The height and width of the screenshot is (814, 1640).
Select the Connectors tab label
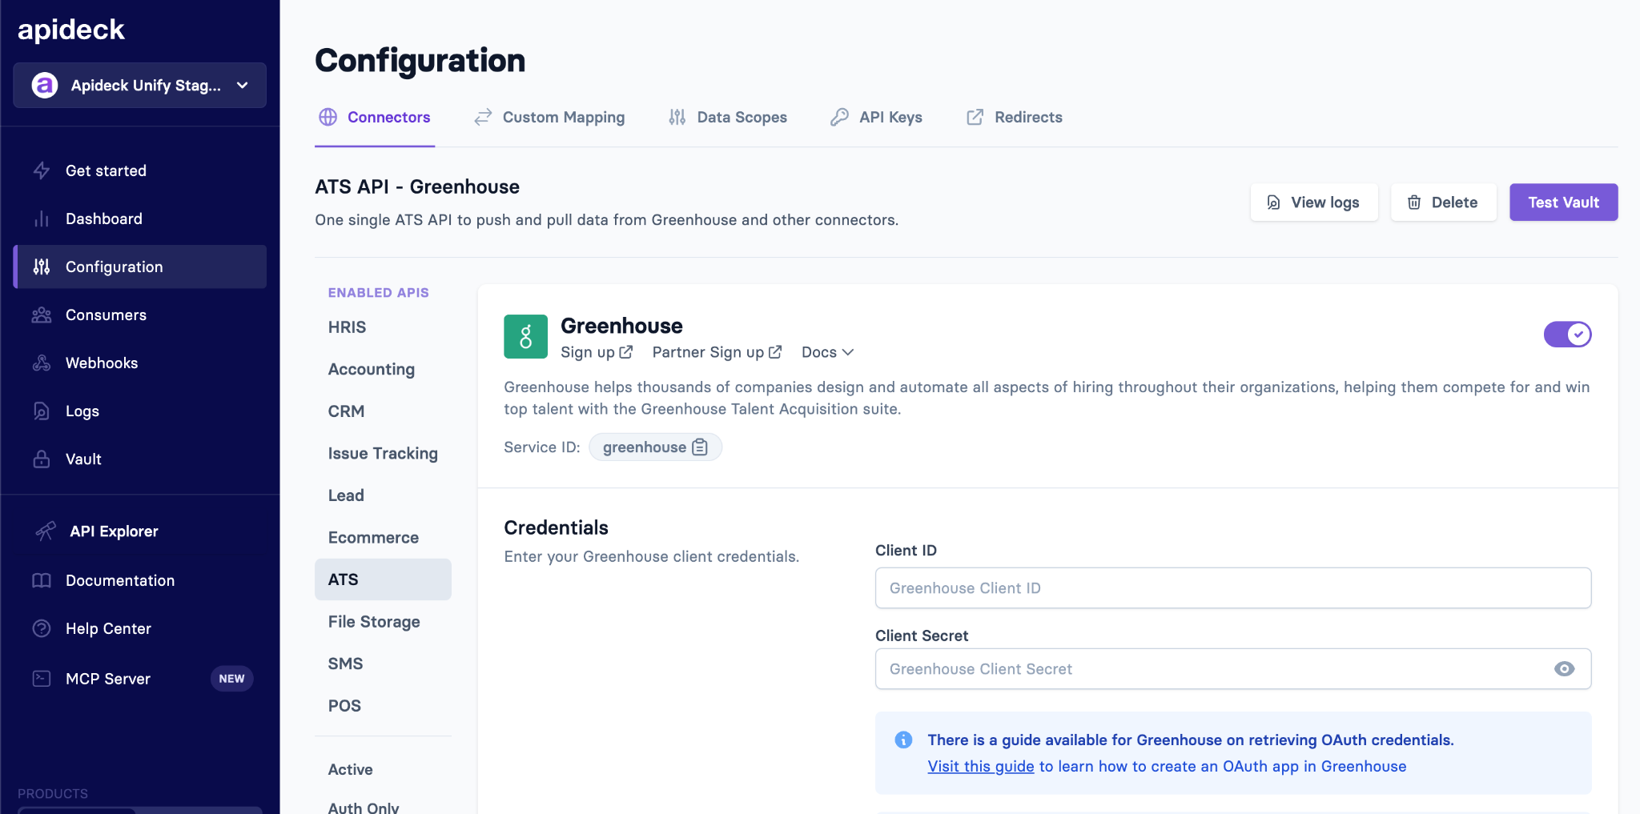click(389, 117)
